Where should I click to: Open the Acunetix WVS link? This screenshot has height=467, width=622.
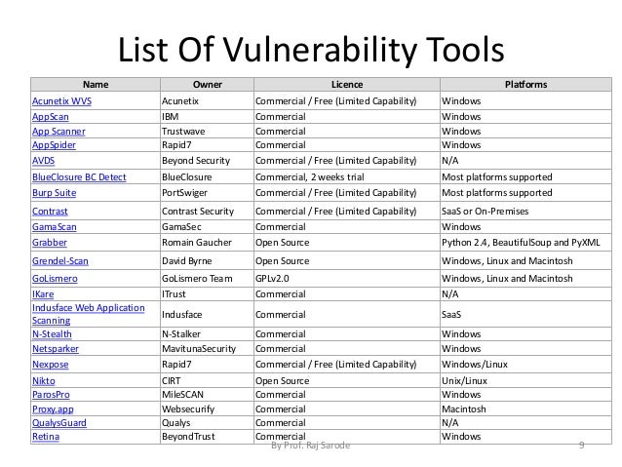[61, 101]
